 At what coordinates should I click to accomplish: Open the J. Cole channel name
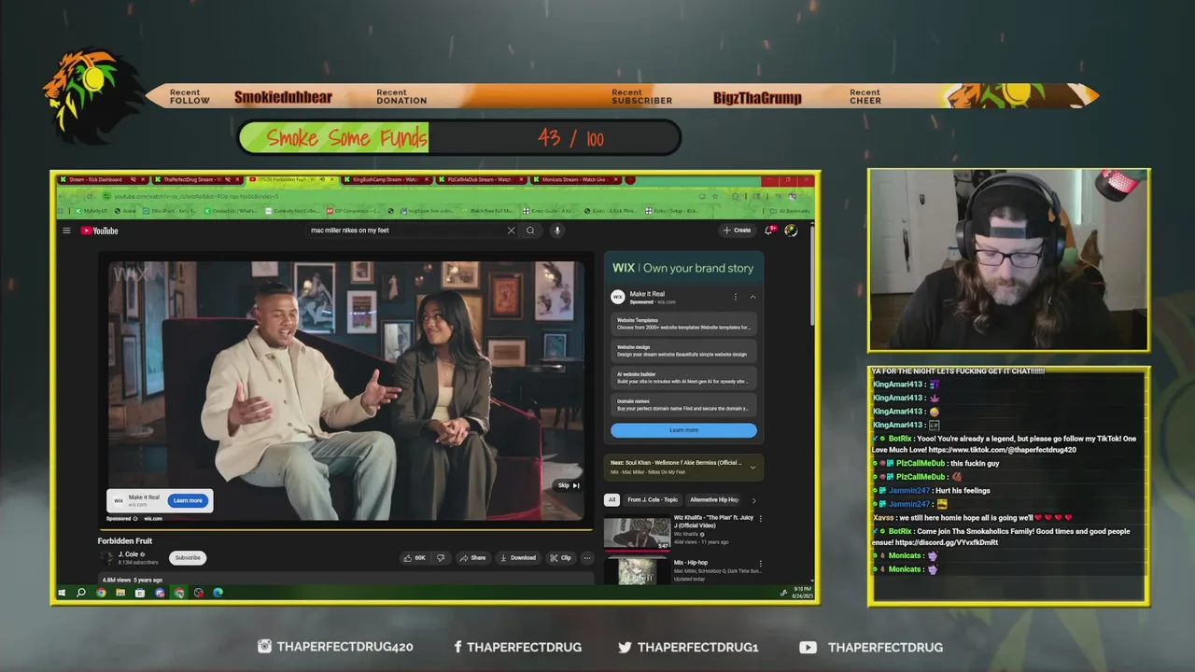128,554
